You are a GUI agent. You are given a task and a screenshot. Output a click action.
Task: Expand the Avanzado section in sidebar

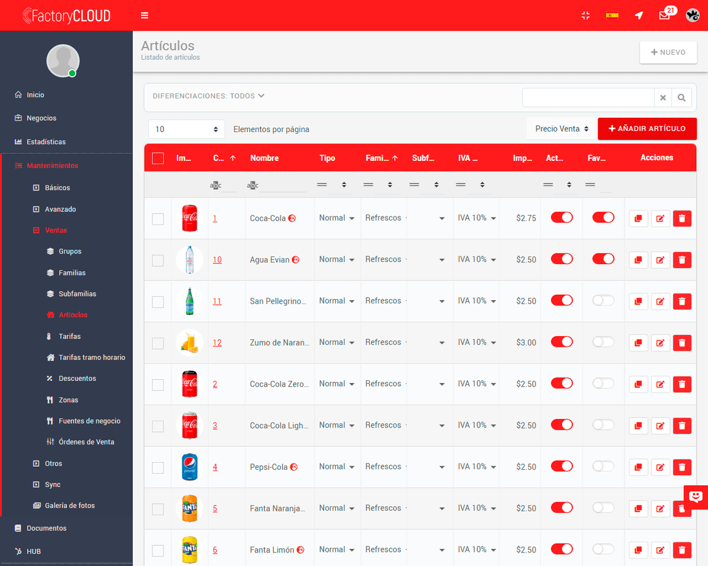[54, 209]
